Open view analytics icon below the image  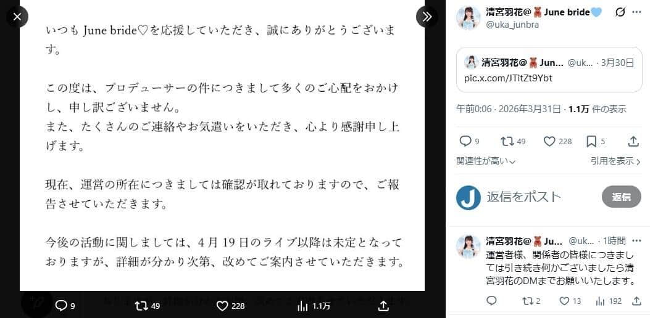[x=302, y=306]
